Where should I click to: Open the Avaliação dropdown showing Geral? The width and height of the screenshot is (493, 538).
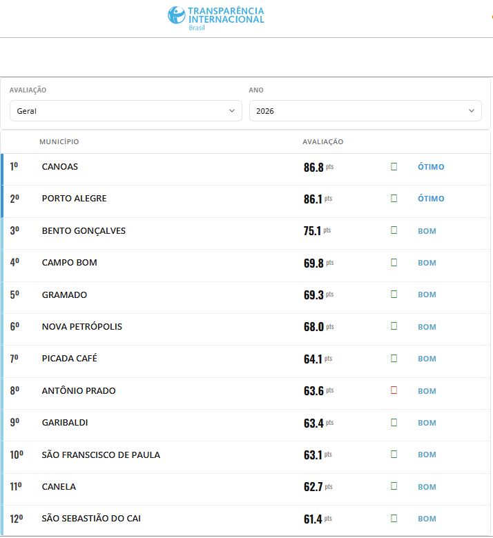[x=126, y=111]
